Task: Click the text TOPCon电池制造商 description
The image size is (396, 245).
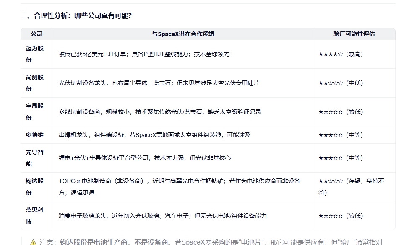Action: 179,187
